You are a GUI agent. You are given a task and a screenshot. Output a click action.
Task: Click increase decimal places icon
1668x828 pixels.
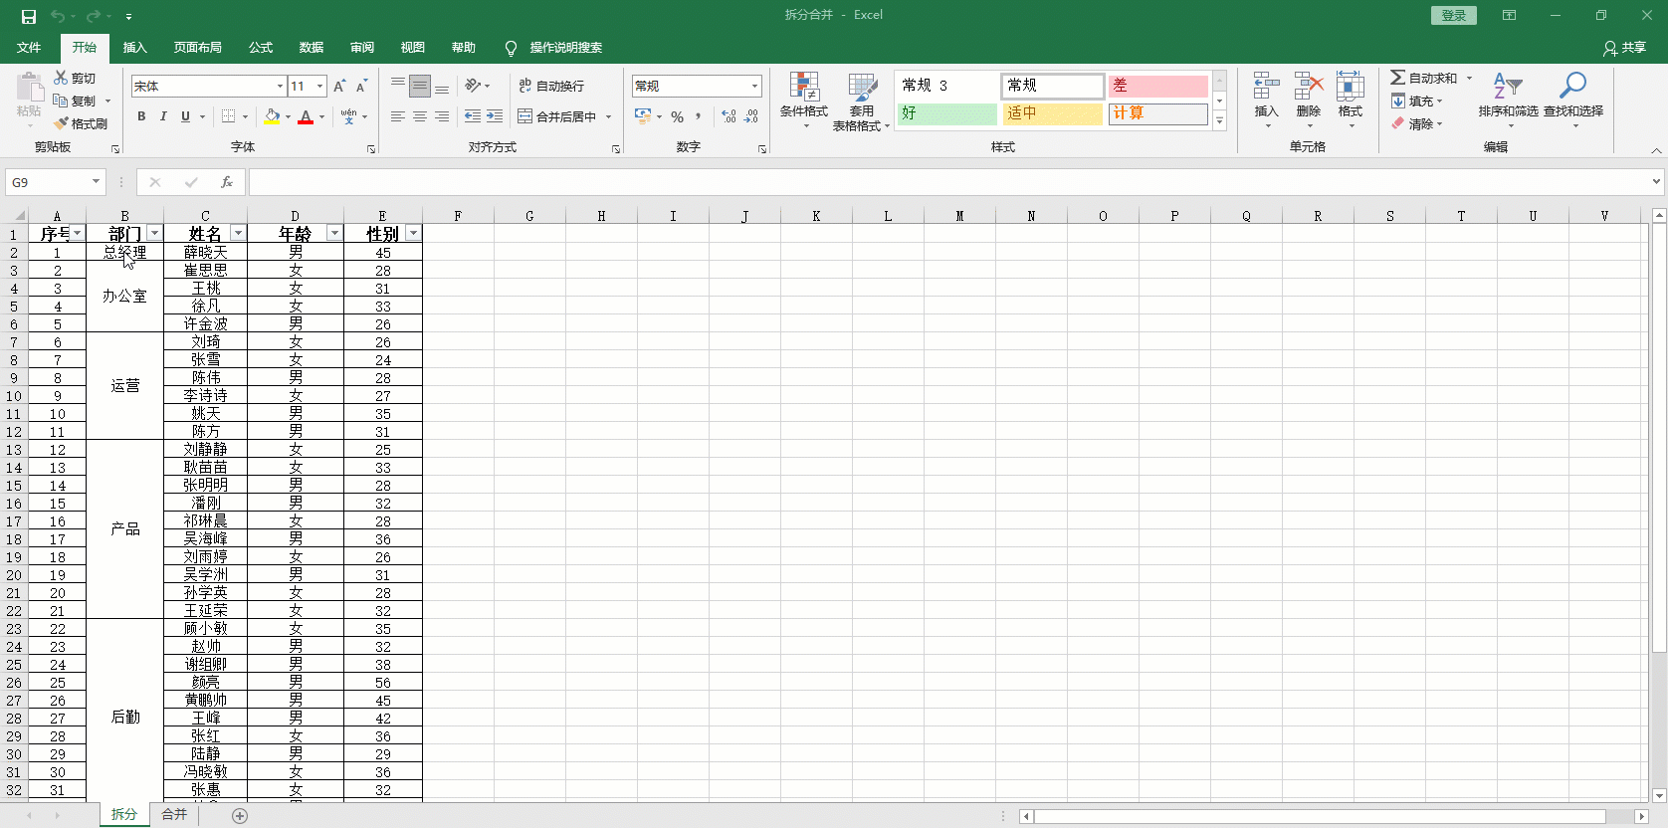click(730, 116)
